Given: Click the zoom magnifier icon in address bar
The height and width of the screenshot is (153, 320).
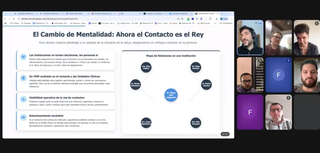Looking at the screenshot, I should pos(179,19).
